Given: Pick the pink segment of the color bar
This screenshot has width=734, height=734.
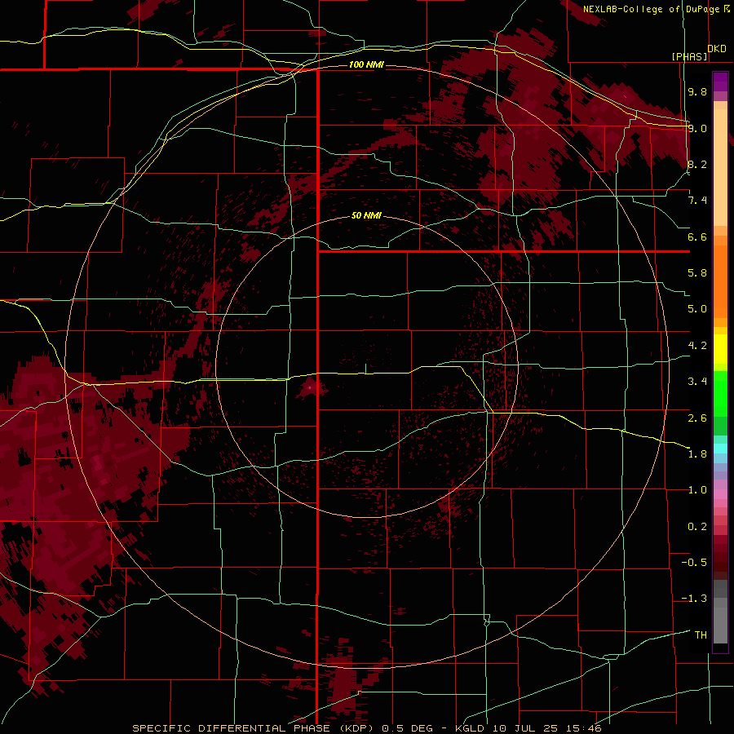Looking at the screenshot, I should 720,494.
